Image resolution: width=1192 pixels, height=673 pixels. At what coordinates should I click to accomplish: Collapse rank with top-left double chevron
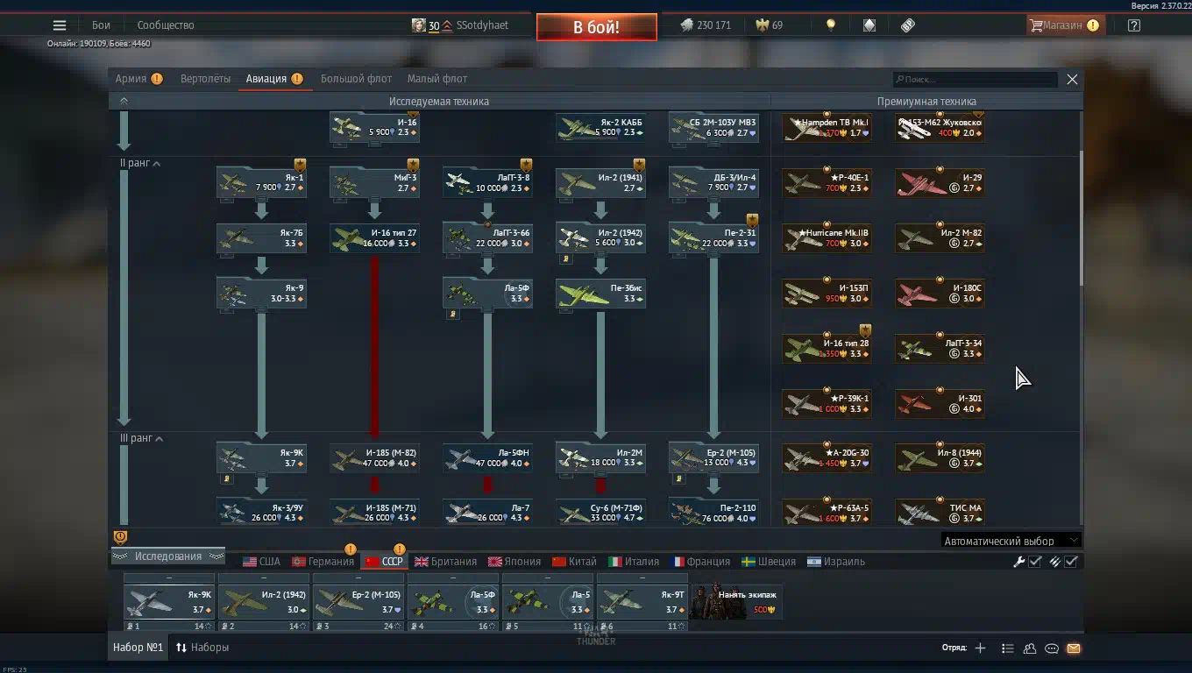(124, 101)
